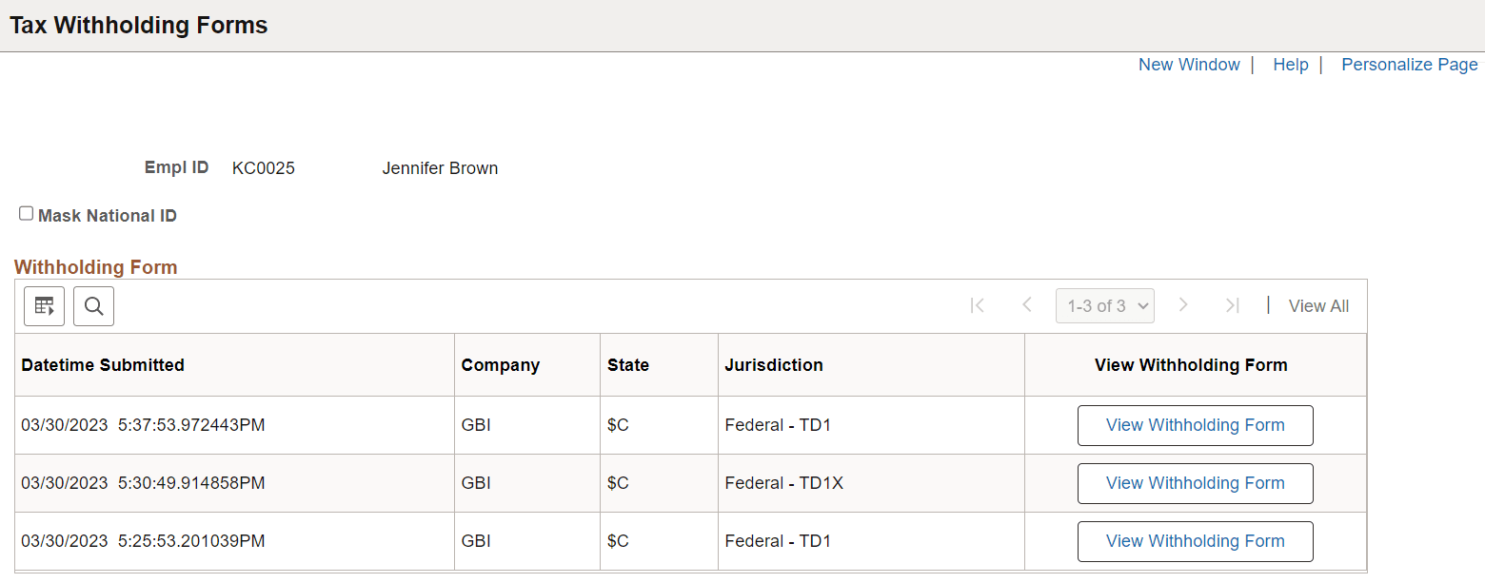Click View All to show every row
1485x583 pixels.
(x=1318, y=305)
